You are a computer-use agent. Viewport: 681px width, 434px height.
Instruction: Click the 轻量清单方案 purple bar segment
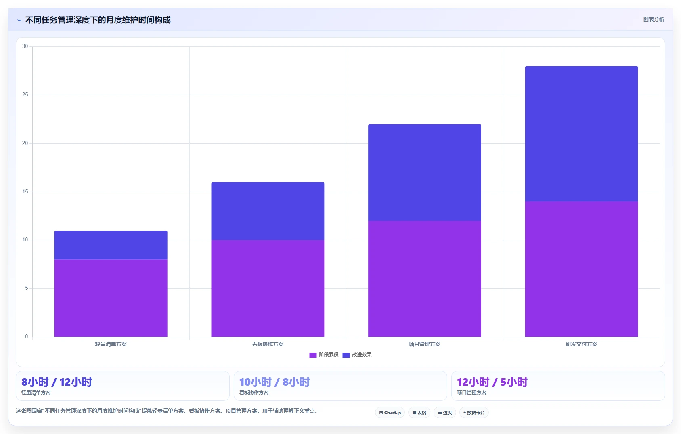[x=111, y=298]
